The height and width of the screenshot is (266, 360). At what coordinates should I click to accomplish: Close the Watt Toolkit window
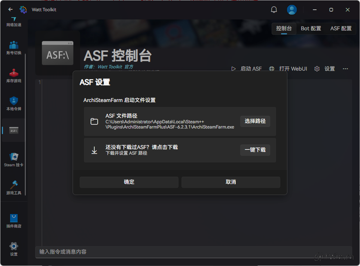point(348,10)
